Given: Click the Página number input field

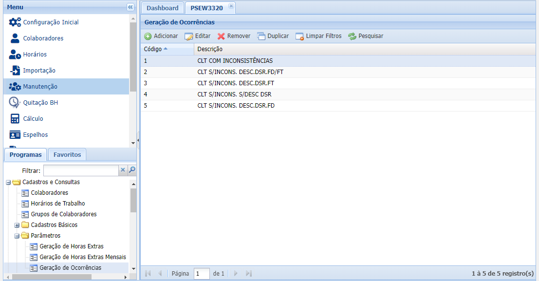Looking at the screenshot, I should [x=202, y=274].
